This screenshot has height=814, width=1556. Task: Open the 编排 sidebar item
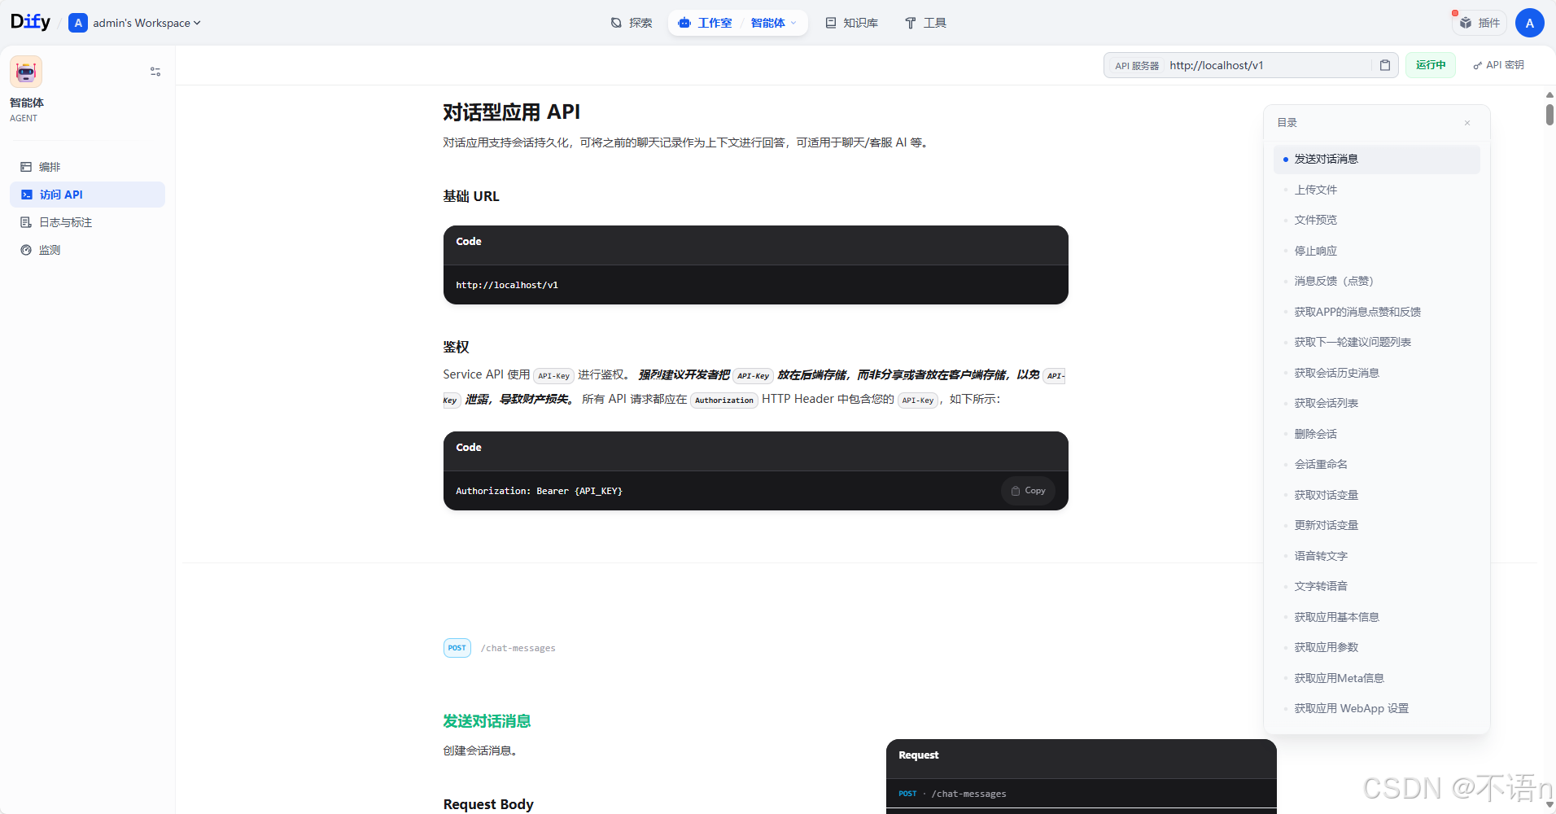pyautogui.click(x=87, y=167)
